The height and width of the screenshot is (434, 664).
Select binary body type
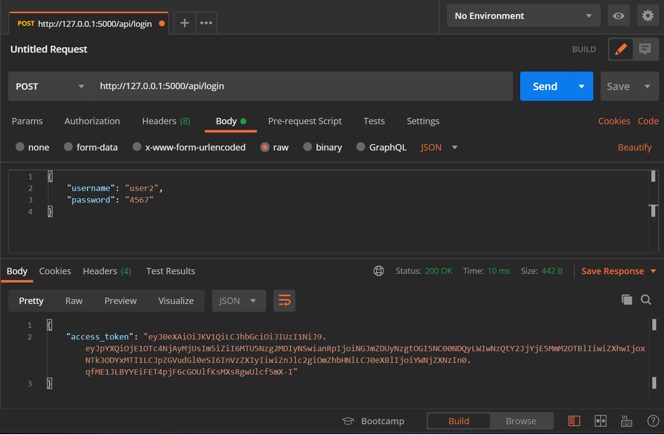308,147
